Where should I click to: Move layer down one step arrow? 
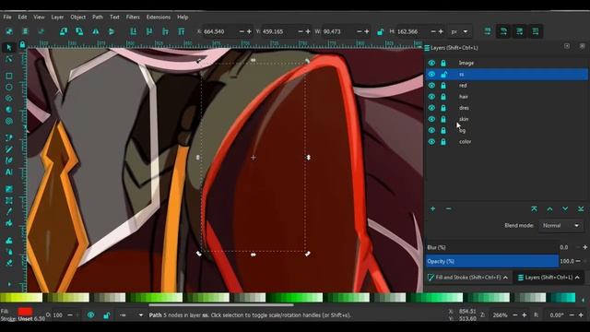pyautogui.click(x=565, y=209)
